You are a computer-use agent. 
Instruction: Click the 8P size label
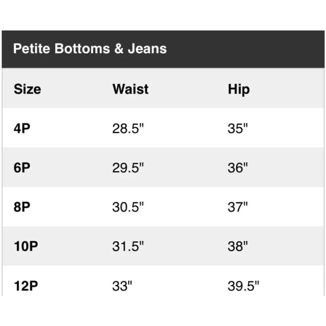(22, 207)
